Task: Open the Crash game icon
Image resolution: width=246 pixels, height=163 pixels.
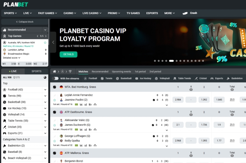Action: pyautogui.click(x=185, y=13)
